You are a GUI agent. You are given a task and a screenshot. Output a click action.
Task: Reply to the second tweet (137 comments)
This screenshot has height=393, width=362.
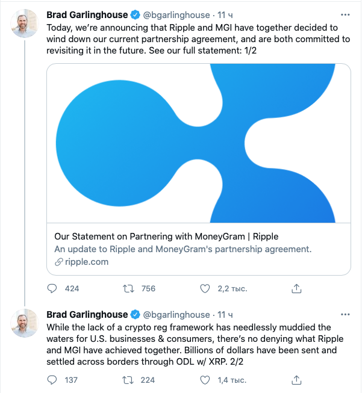[x=52, y=380]
